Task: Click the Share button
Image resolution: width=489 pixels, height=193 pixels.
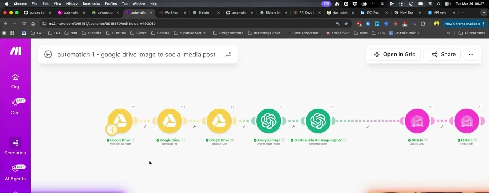Action: coord(444,54)
